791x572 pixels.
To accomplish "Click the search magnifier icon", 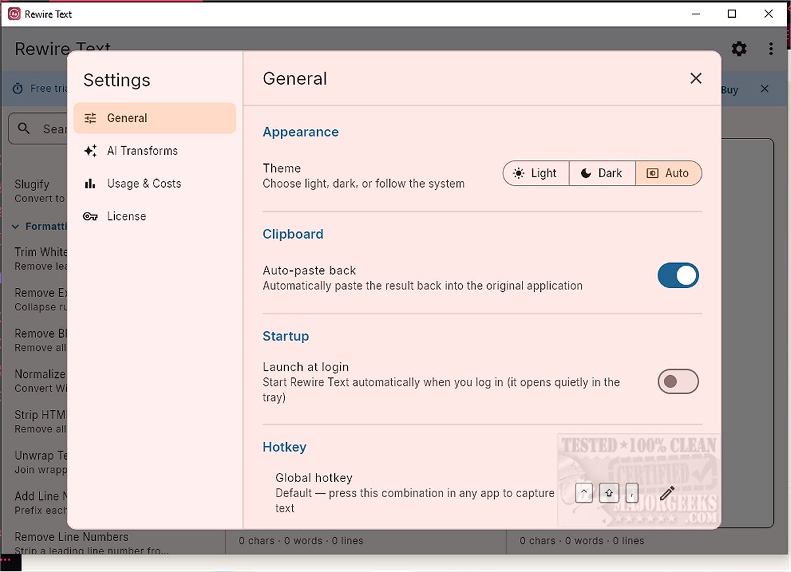I will click(24, 129).
